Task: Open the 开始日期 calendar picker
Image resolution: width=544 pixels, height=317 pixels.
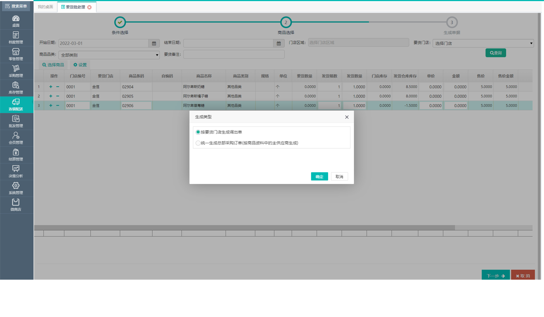Action: [154, 43]
